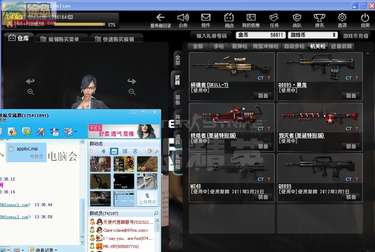This screenshot has width=375, height=252.
Task: Equip the QBB95·暴龙 with 装备 button
Action: (351, 96)
